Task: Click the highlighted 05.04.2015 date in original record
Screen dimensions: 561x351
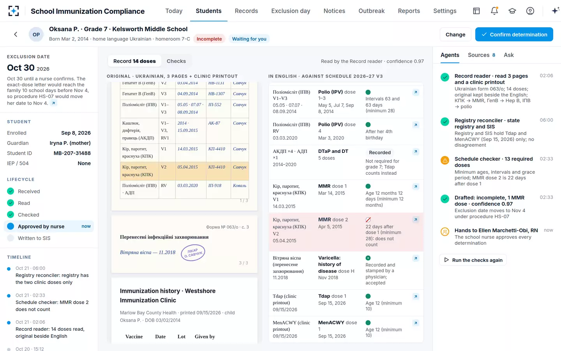Action: [188, 167]
